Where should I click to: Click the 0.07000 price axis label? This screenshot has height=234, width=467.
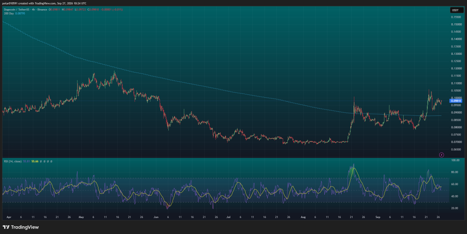pyautogui.click(x=456, y=142)
